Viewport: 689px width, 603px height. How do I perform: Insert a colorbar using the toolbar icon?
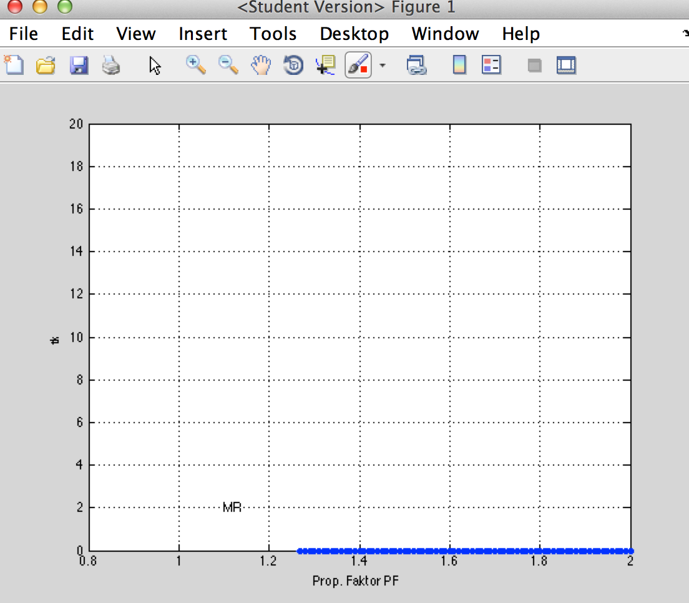tap(460, 65)
